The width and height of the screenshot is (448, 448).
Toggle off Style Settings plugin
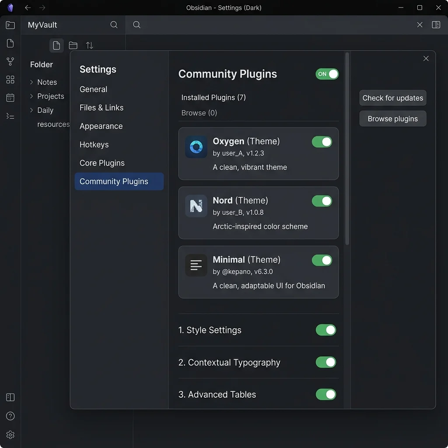[x=326, y=330]
